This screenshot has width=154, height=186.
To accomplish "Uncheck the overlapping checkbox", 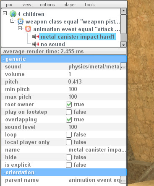I will [x=69, y=120].
